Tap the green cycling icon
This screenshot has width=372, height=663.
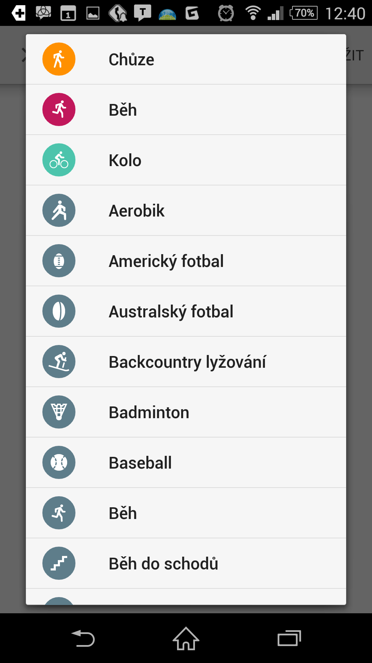click(x=59, y=160)
